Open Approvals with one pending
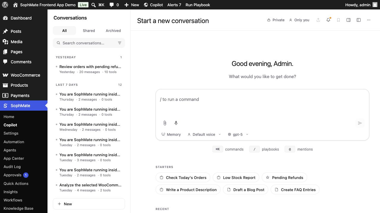Screen dimensions: 380x213 pyautogui.click(x=16, y=175)
